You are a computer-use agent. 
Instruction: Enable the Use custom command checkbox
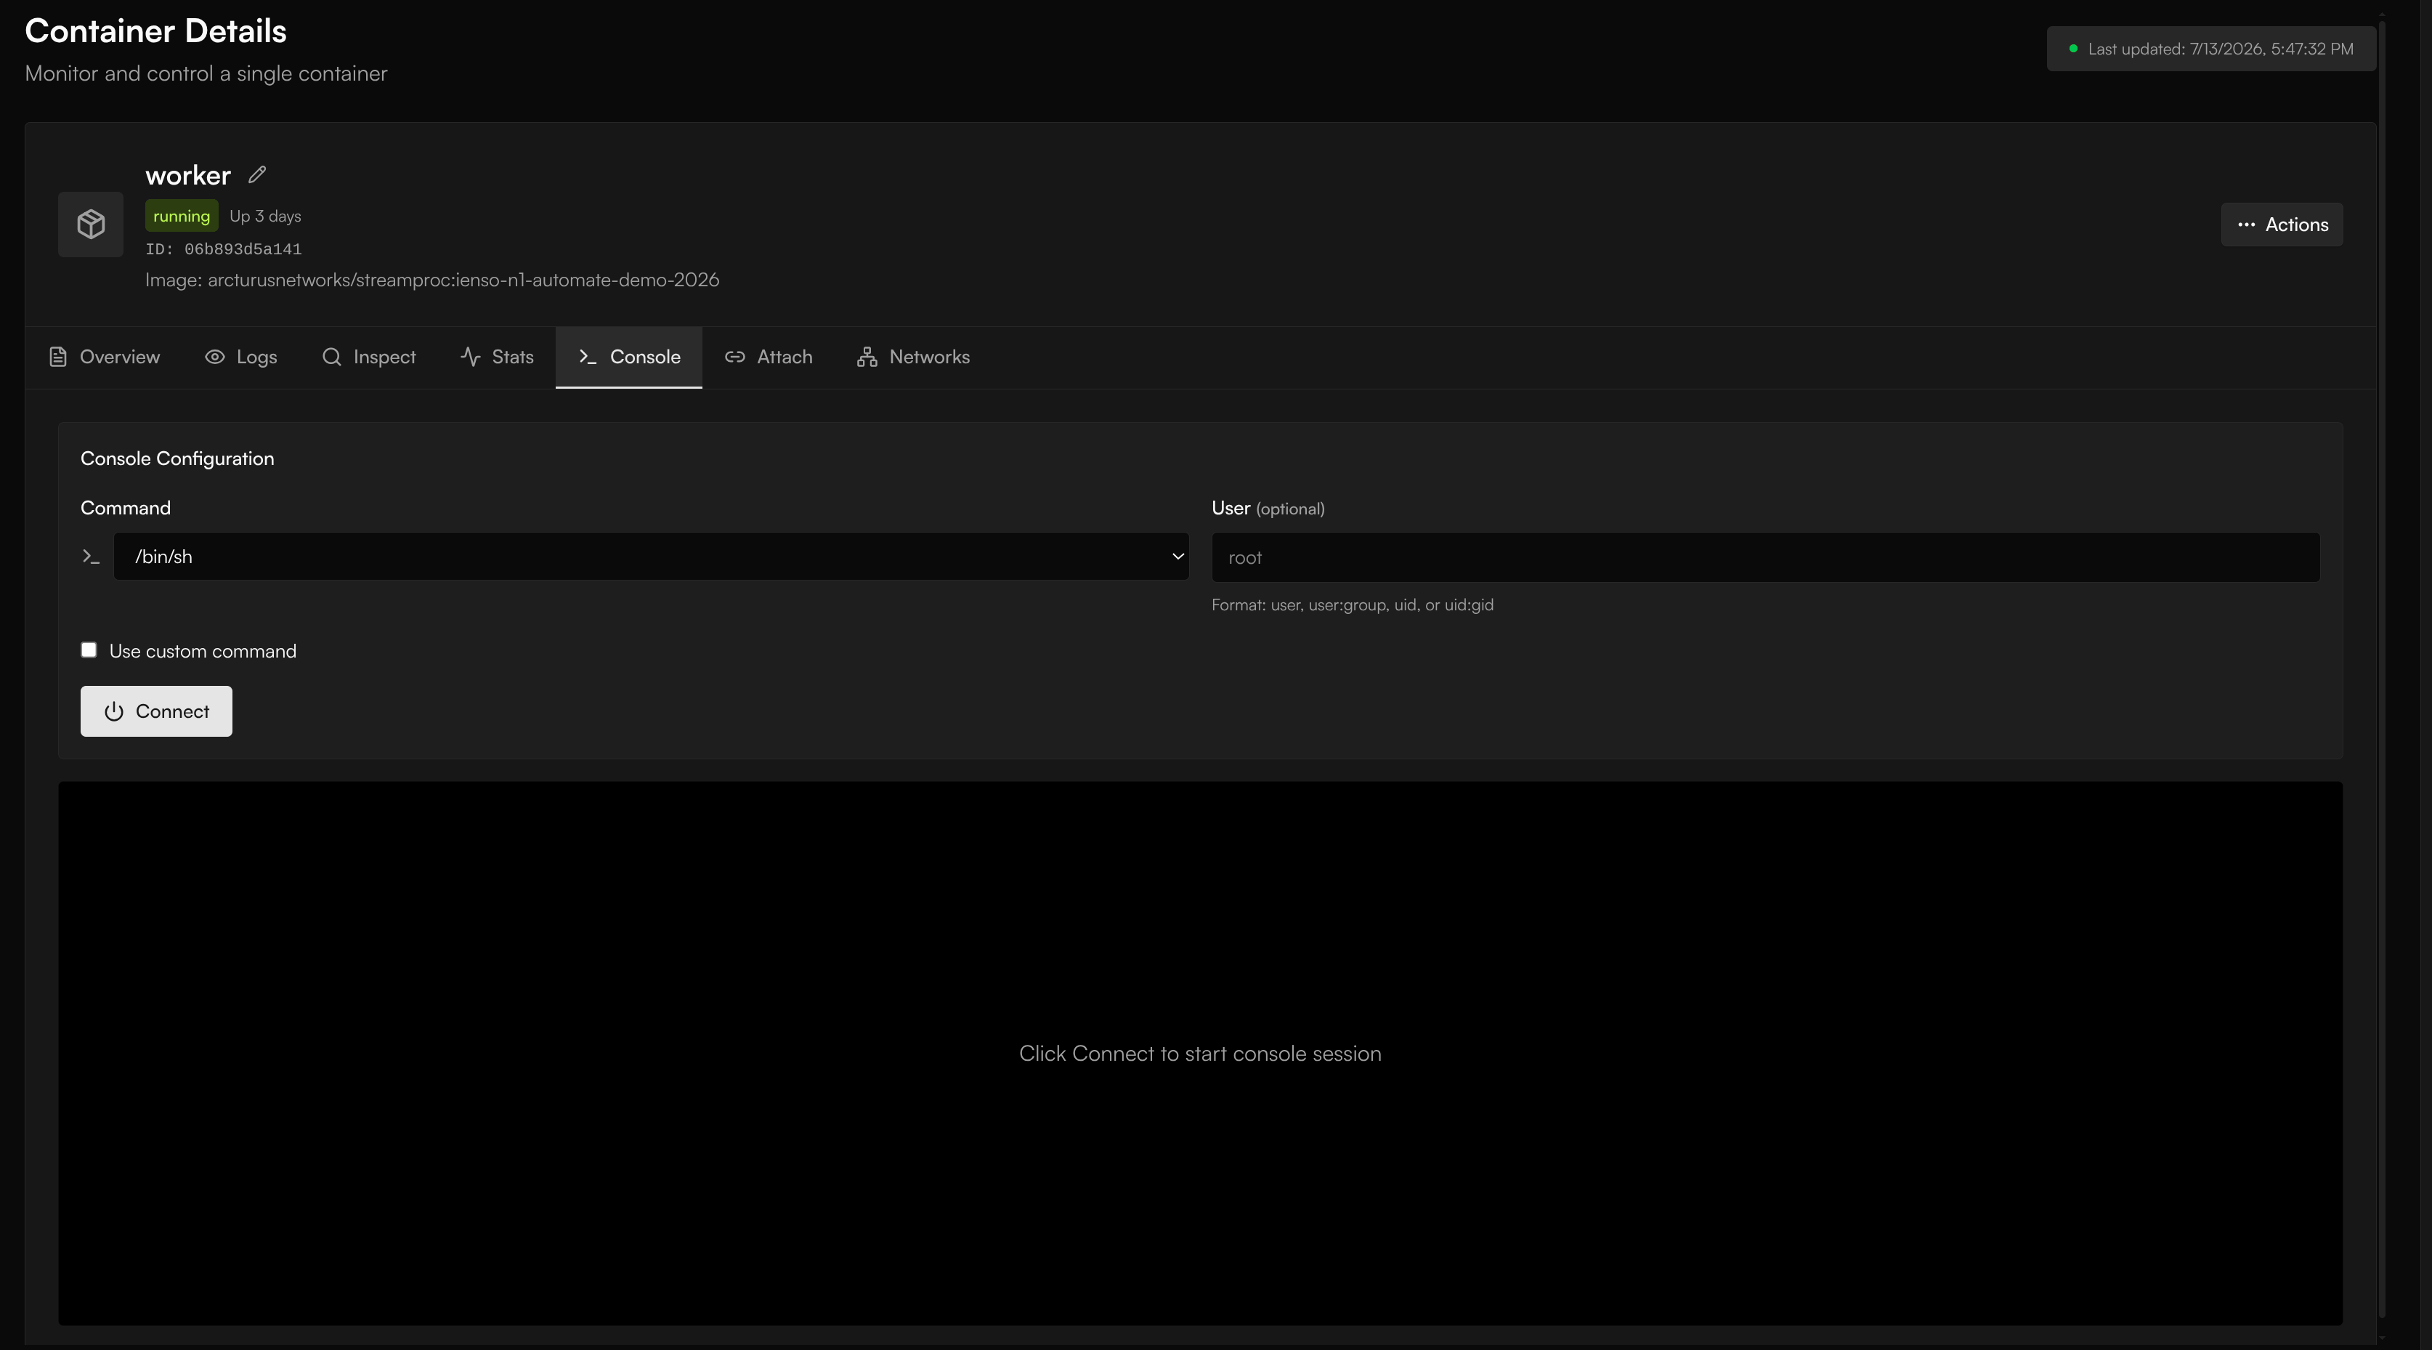coord(89,650)
